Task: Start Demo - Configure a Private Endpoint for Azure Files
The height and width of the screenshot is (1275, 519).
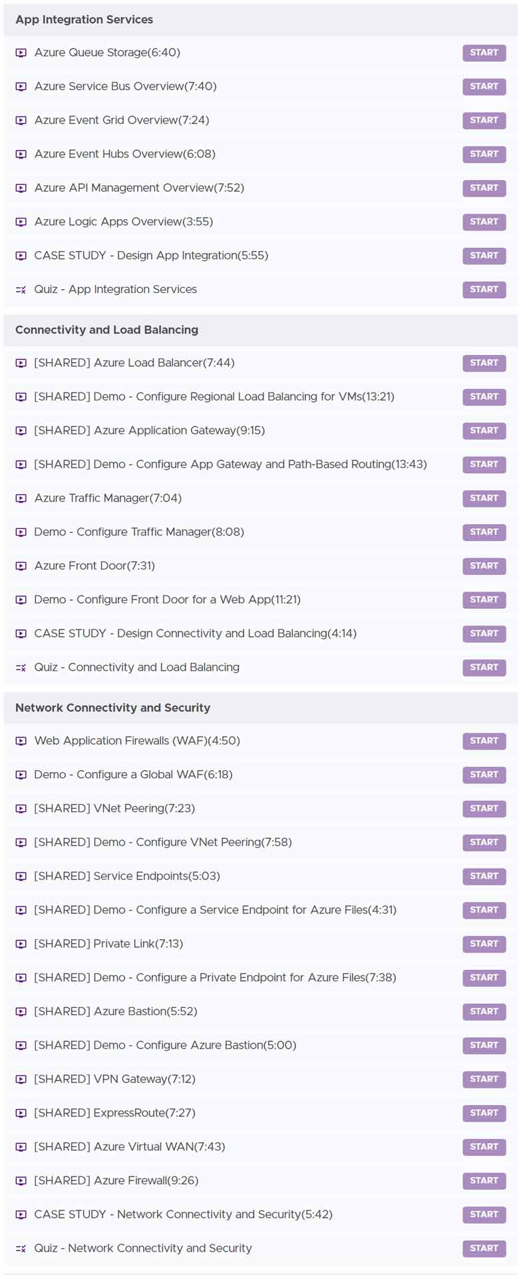Action: pyautogui.click(x=484, y=978)
